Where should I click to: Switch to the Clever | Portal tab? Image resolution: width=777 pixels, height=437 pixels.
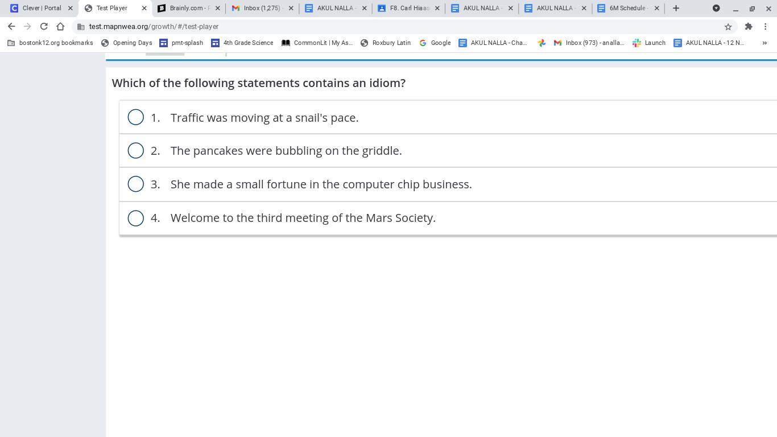[40, 8]
